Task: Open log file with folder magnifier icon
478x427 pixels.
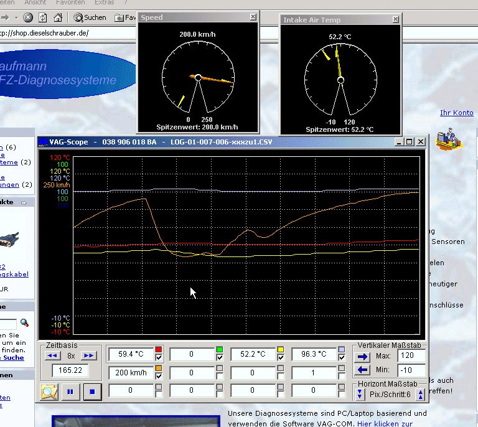Action: [49, 392]
